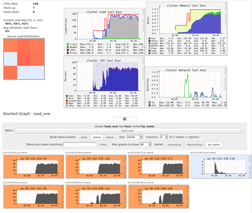The height and width of the screenshot is (213, 252).
Task: Sort the graphs descending
Action: click(194, 145)
